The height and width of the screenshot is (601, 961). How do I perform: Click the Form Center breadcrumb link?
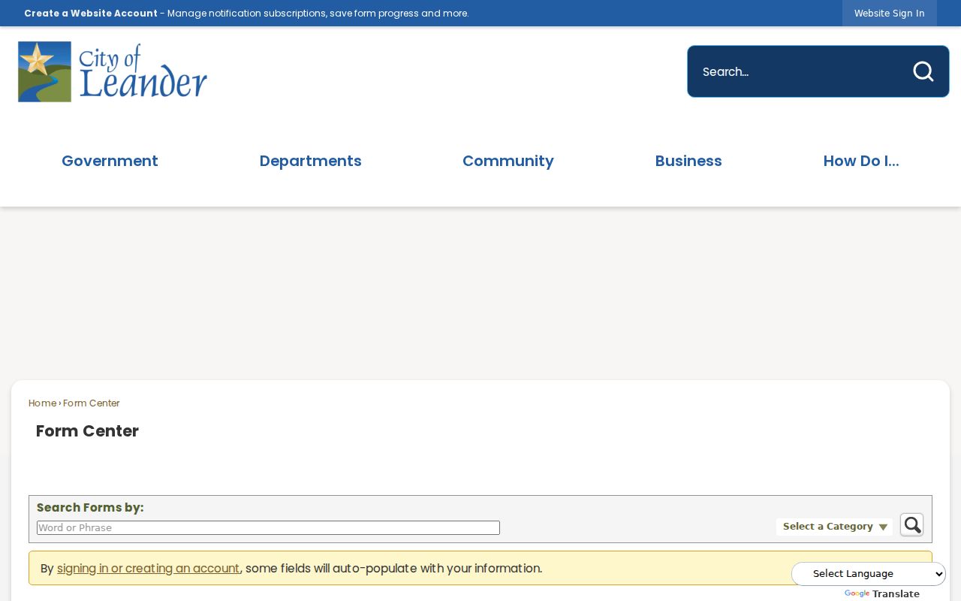pos(92,403)
